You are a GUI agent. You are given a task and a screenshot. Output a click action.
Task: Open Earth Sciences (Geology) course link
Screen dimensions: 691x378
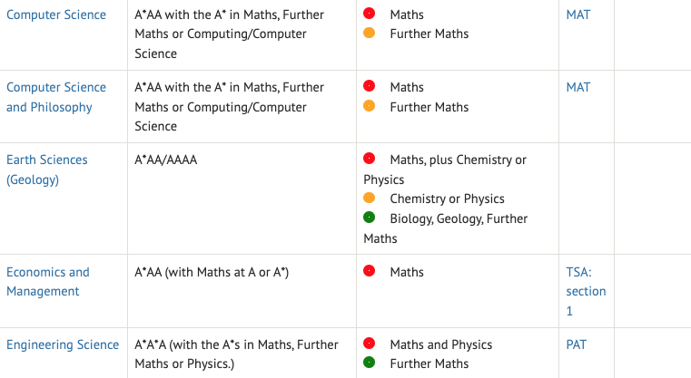click(x=46, y=170)
